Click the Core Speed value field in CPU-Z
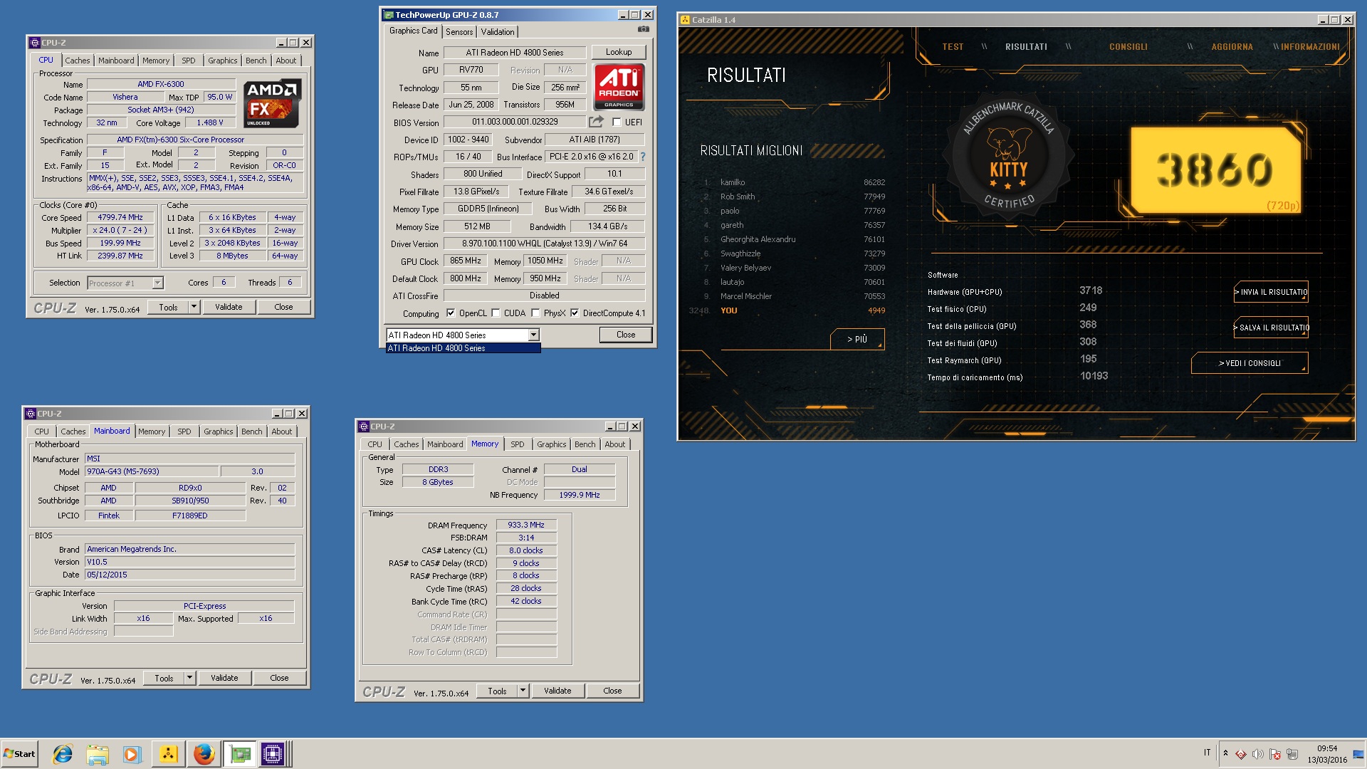The width and height of the screenshot is (1367, 769). coord(120,218)
